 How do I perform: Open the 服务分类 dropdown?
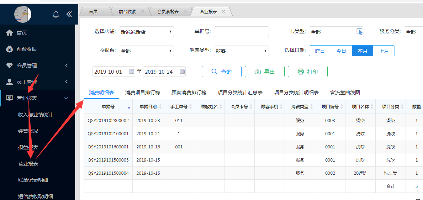(x=413, y=32)
